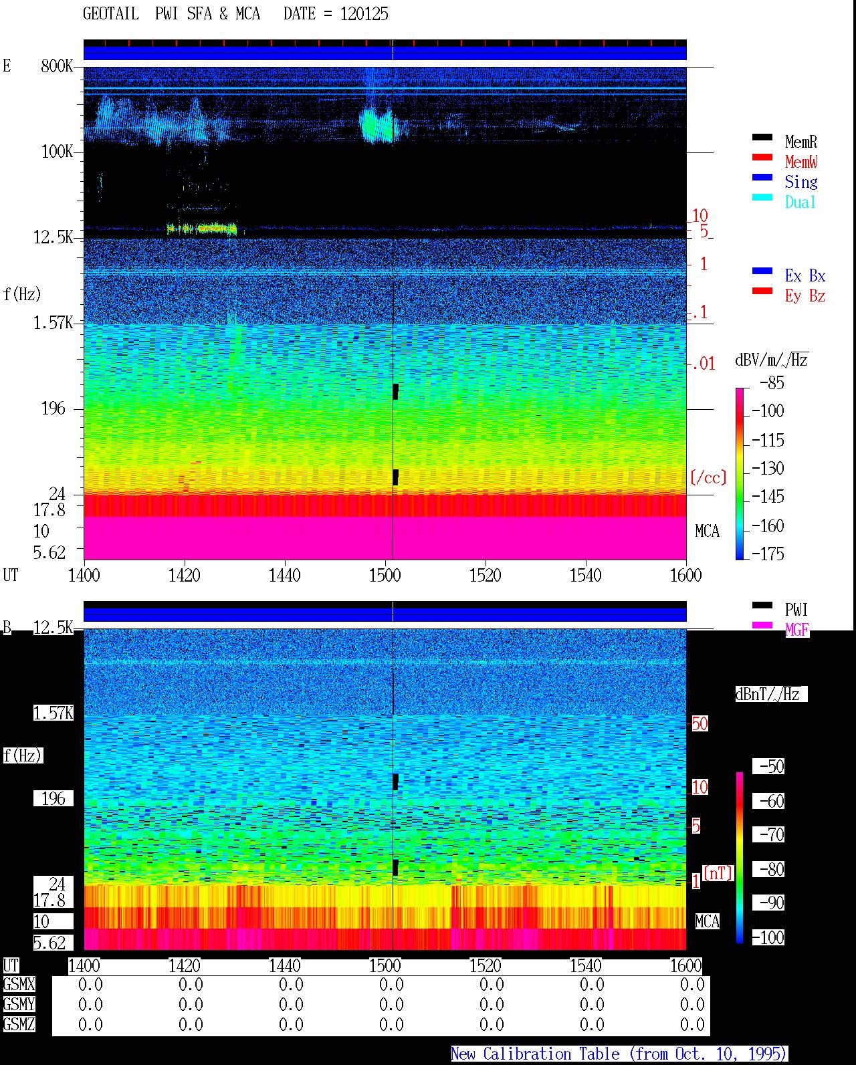Click the B panel's MCA label
The width and height of the screenshot is (856, 1065).
pyautogui.click(x=708, y=922)
